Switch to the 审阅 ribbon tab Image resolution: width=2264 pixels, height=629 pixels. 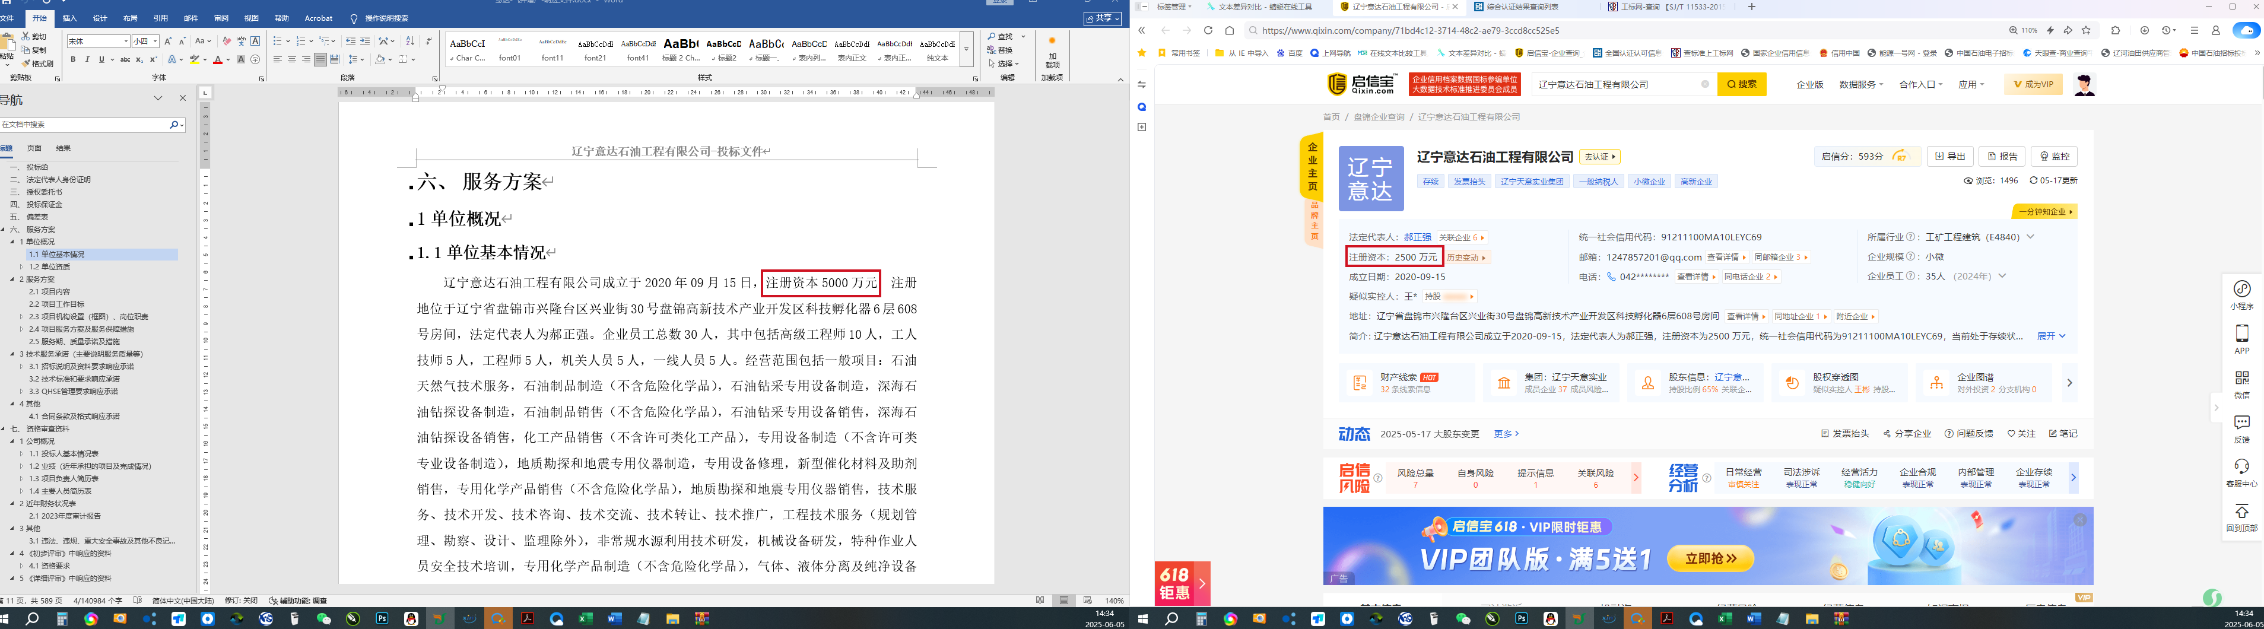[x=221, y=18]
